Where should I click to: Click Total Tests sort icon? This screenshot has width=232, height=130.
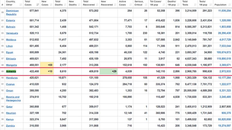pos(195,5)
